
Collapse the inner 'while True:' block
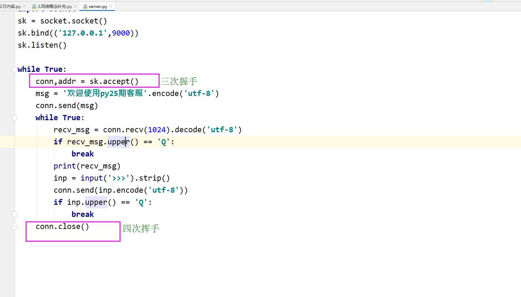[x=15, y=118]
